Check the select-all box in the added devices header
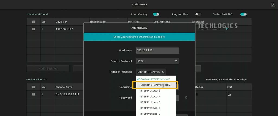The width and height of the screenshot is (278, 116). pos(34,87)
